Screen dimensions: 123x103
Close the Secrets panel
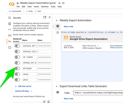point(50,17)
